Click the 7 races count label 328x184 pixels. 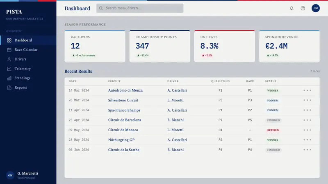click(315, 71)
